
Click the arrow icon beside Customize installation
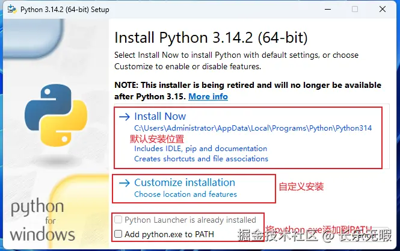coord(125,183)
